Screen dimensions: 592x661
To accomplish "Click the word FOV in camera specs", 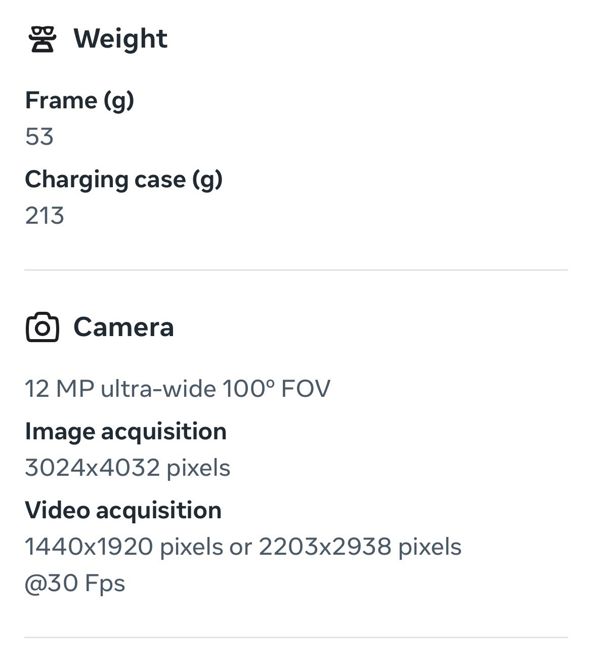I will click(x=306, y=389).
